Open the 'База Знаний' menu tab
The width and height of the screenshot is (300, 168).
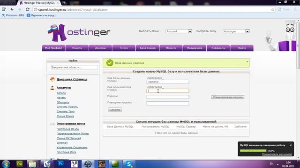coord(148,48)
